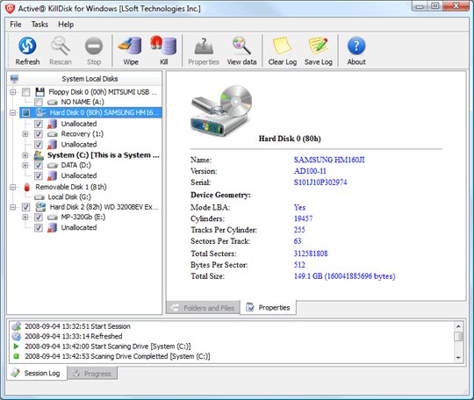This screenshot has width=474, height=400.
Task: Click the Hard Disk 2 drive icon
Action: coord(40,207)
